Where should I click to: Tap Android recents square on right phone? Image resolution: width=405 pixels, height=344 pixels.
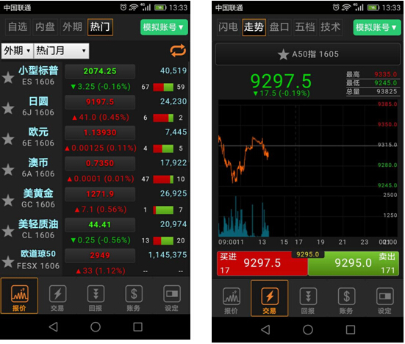351,329
